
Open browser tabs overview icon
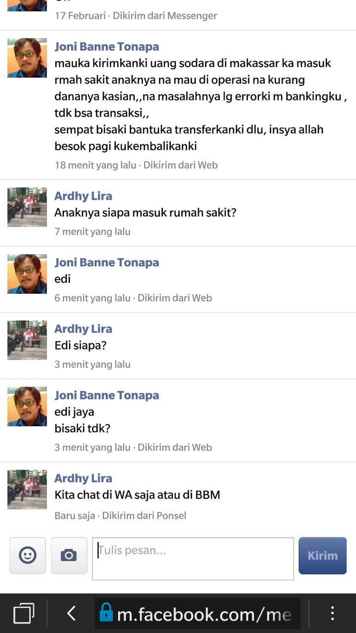coord(24,614)
